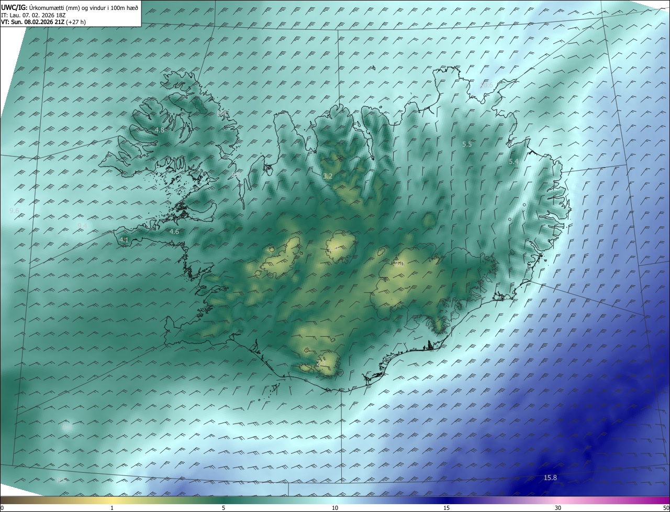Click the valid time 'VT: Sun. 08.02.2026 21Z (+27 h)'
Viewport: 670px width, 512px height.
[x=43, y=22]
